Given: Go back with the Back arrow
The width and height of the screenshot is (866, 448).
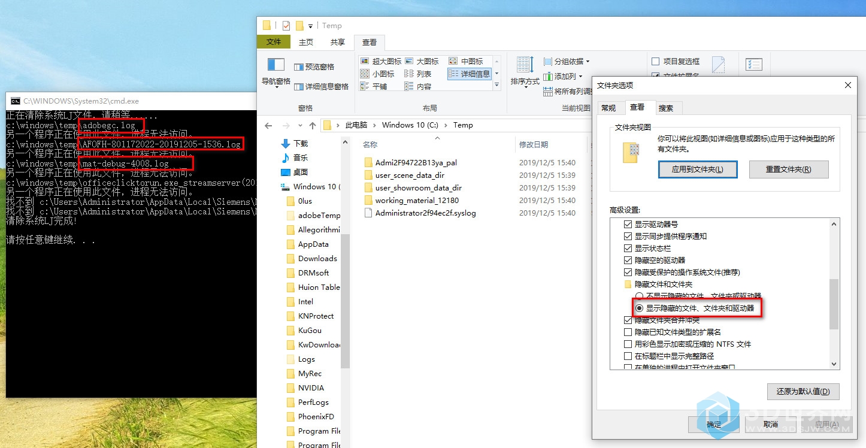Looking at the screenshot, I should click(x=269, y=125).
